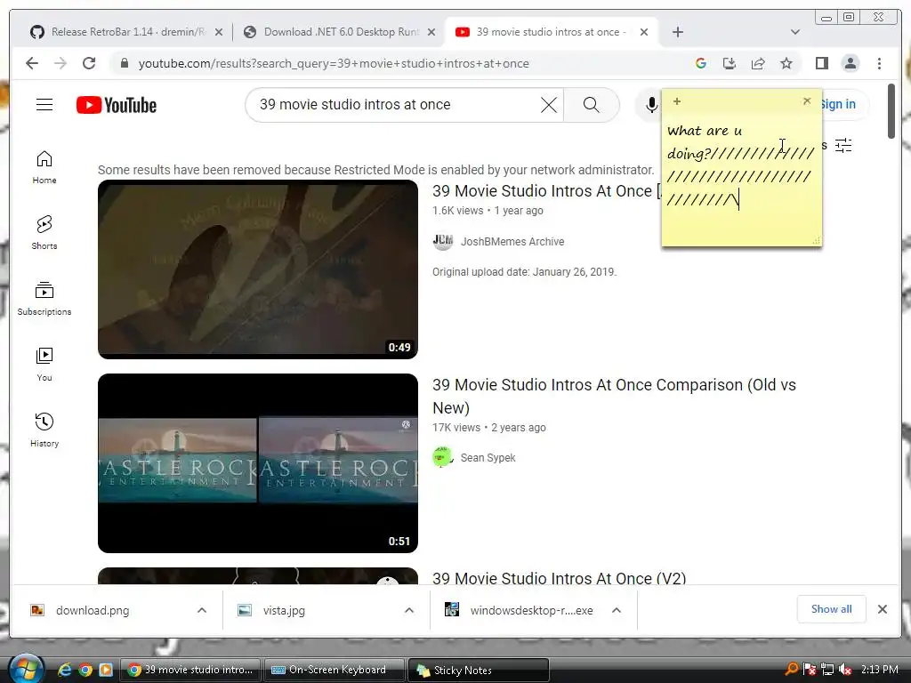Viewport: 911px width, 683px height.
Task: Visit the JoshBMemes Archive channel
Action: coord(512,242)
